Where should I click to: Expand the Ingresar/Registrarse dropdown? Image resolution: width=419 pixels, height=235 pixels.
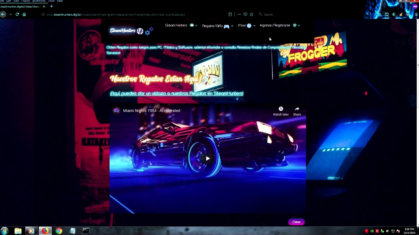(x=280, y=25)
